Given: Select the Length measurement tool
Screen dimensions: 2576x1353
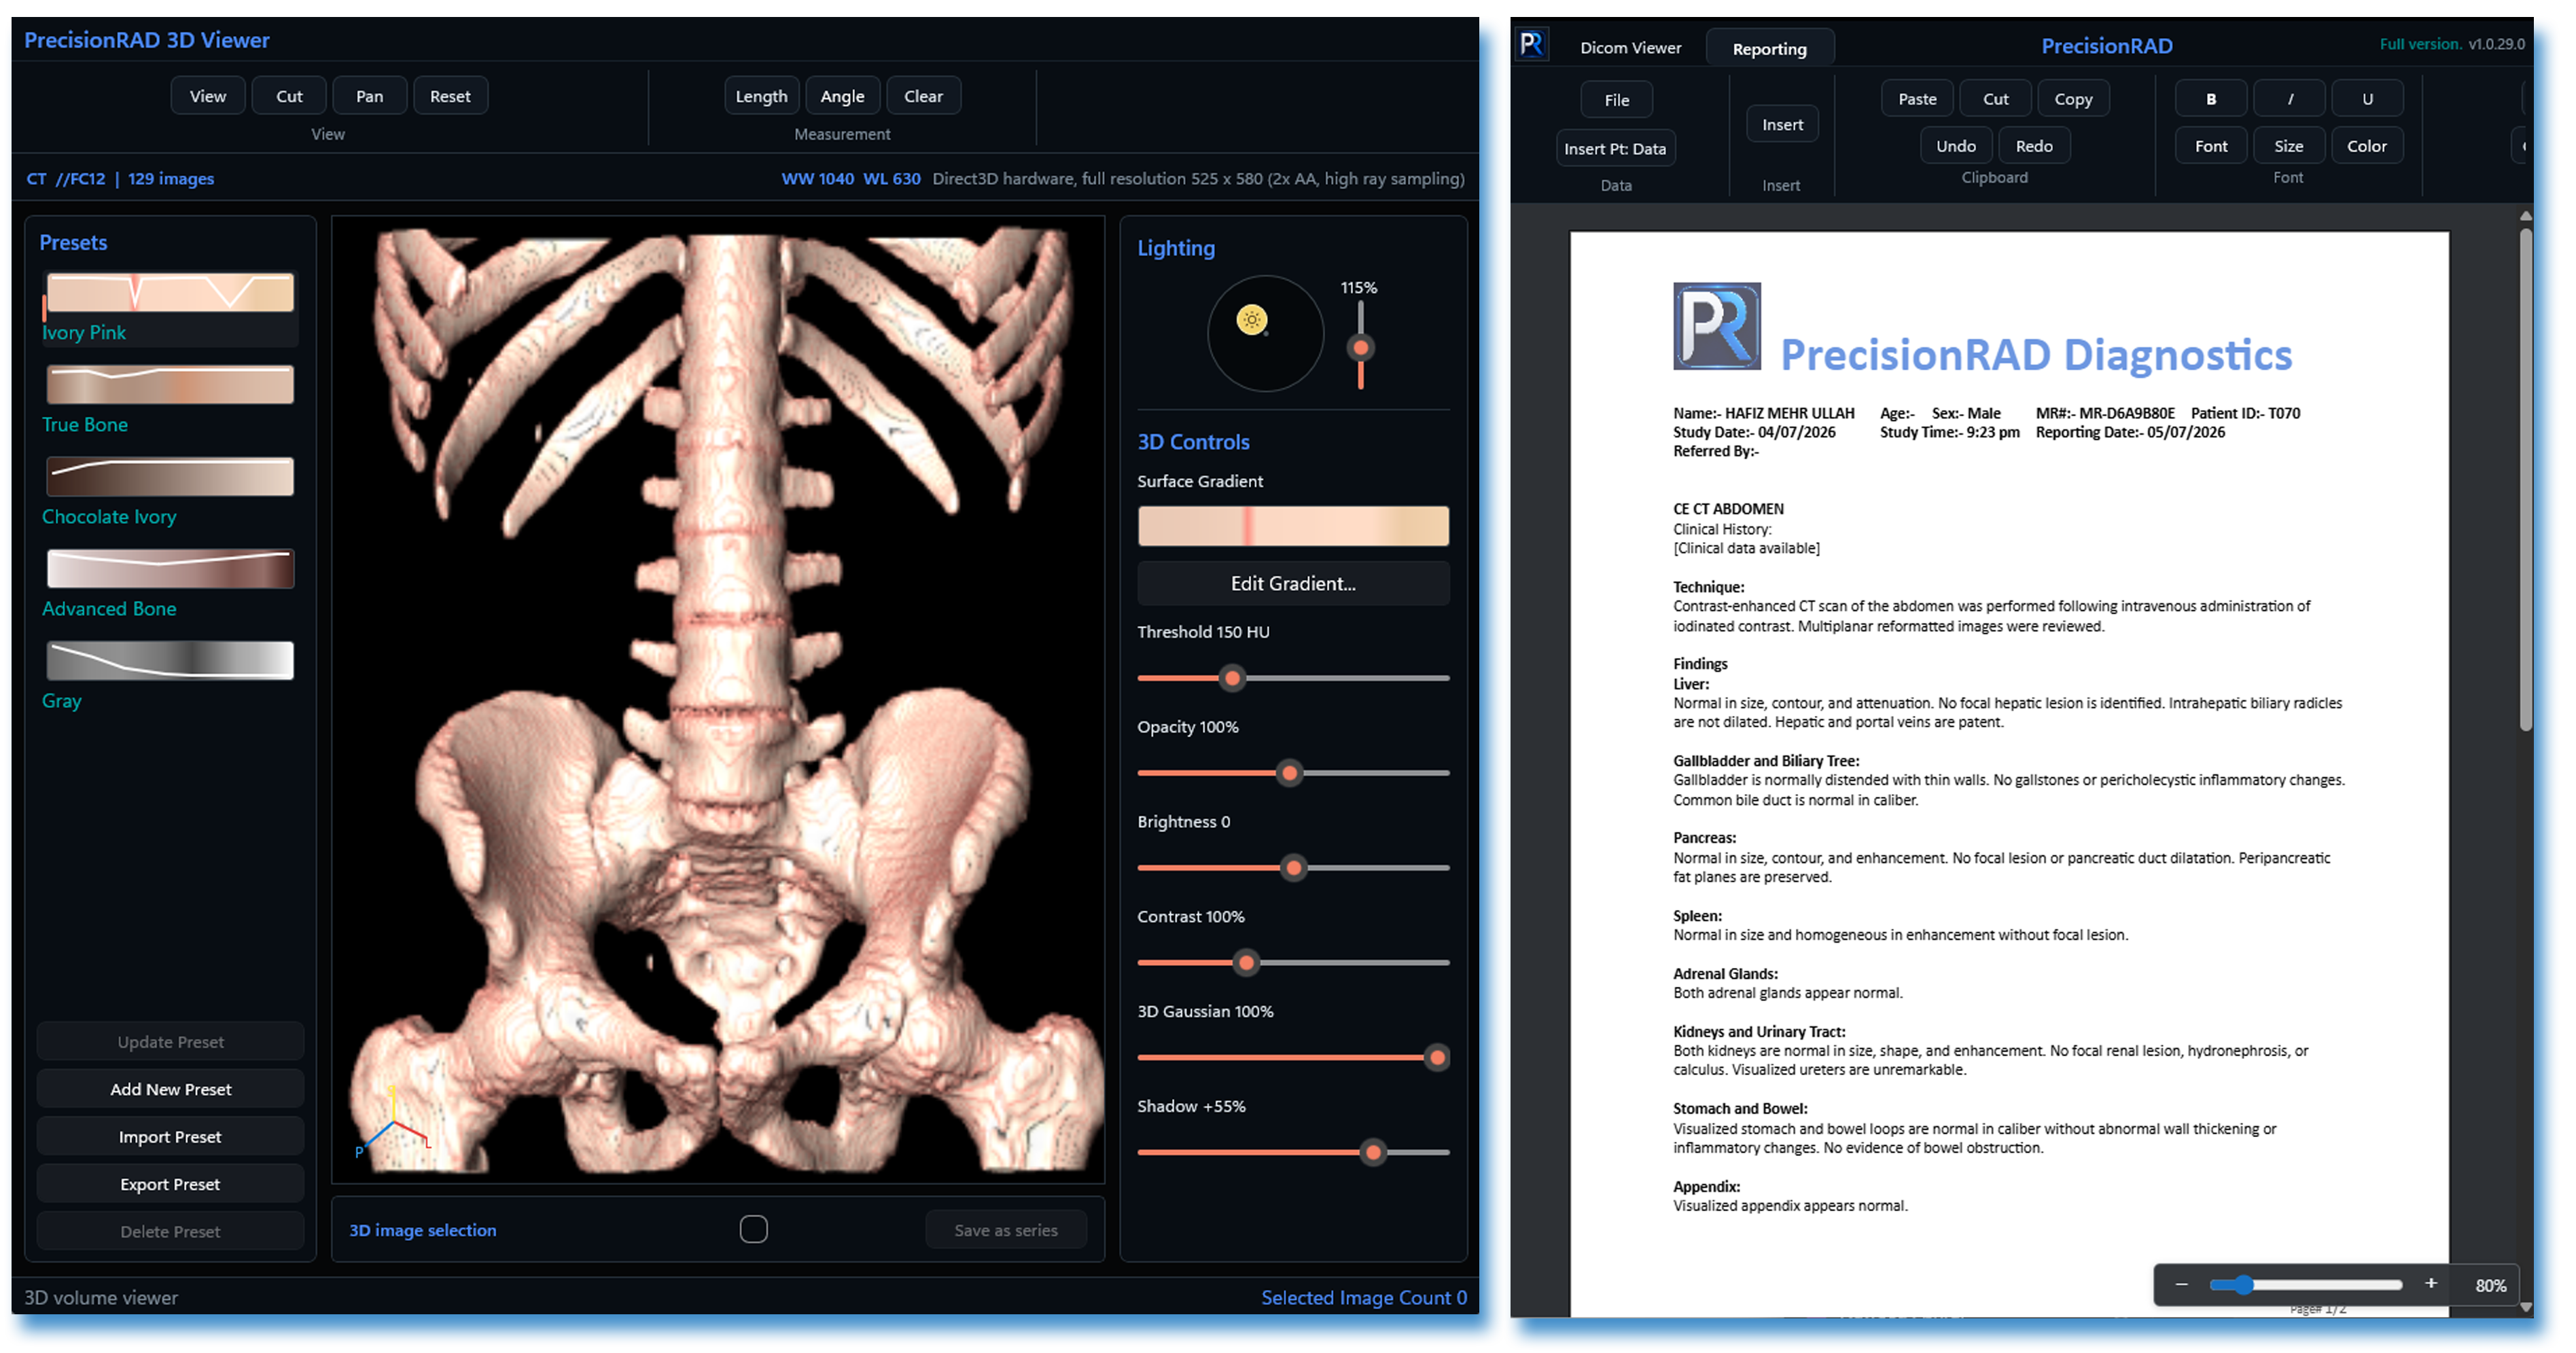Looking at the screenshot, I should tap(761, 96).
